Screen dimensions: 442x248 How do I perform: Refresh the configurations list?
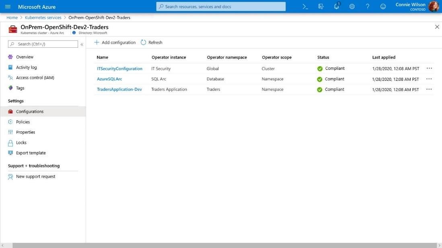pyautogui.click(x=152, y=42)
